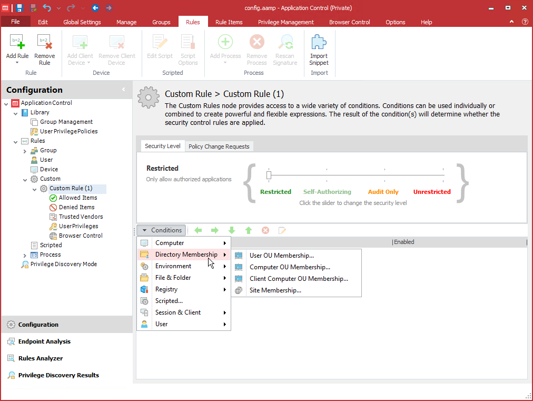Select the Device rules node
This screenshot has width=533, height=401.
(49, 169)
